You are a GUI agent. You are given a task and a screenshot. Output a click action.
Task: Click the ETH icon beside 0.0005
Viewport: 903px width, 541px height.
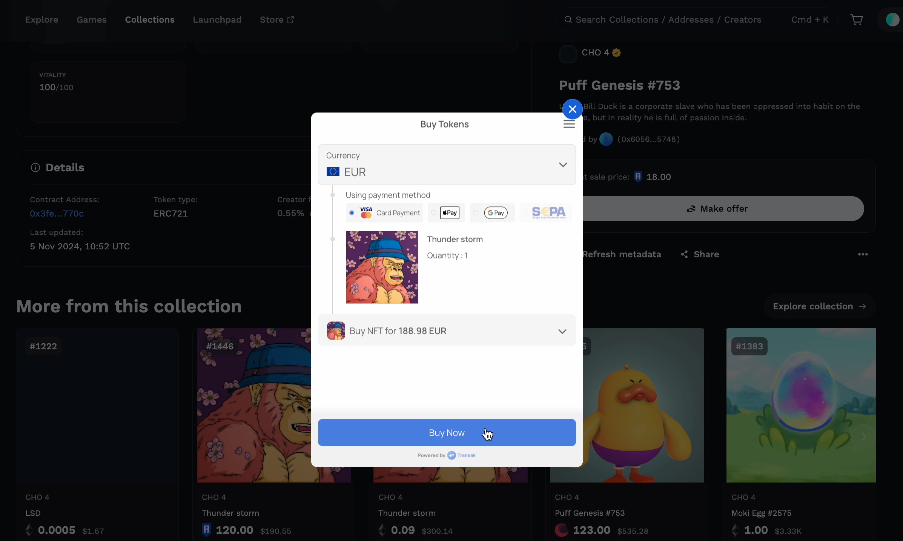29,530
